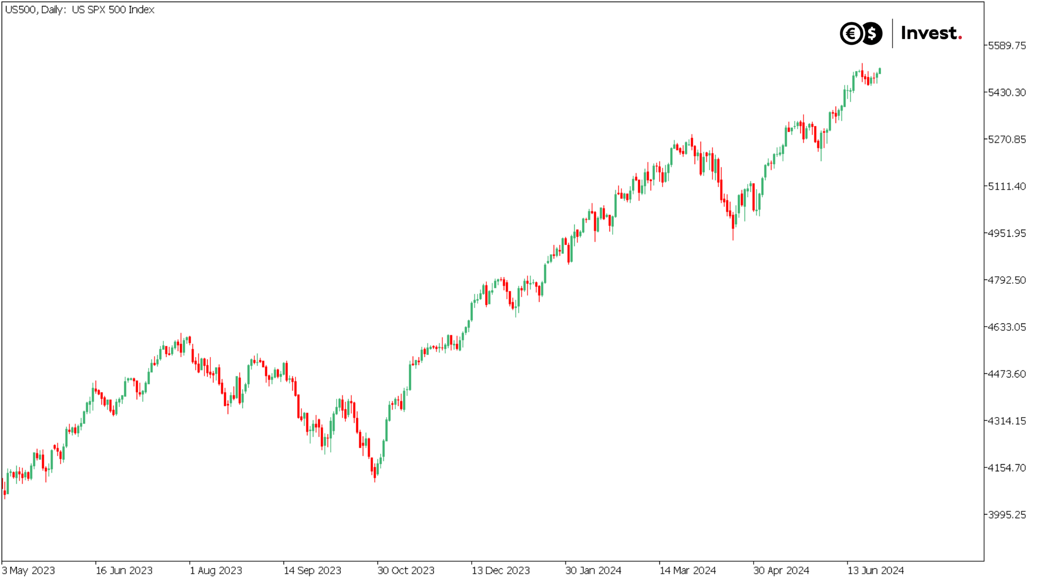
Task: Click the price label 5270.85
Action: [1007, 139]
